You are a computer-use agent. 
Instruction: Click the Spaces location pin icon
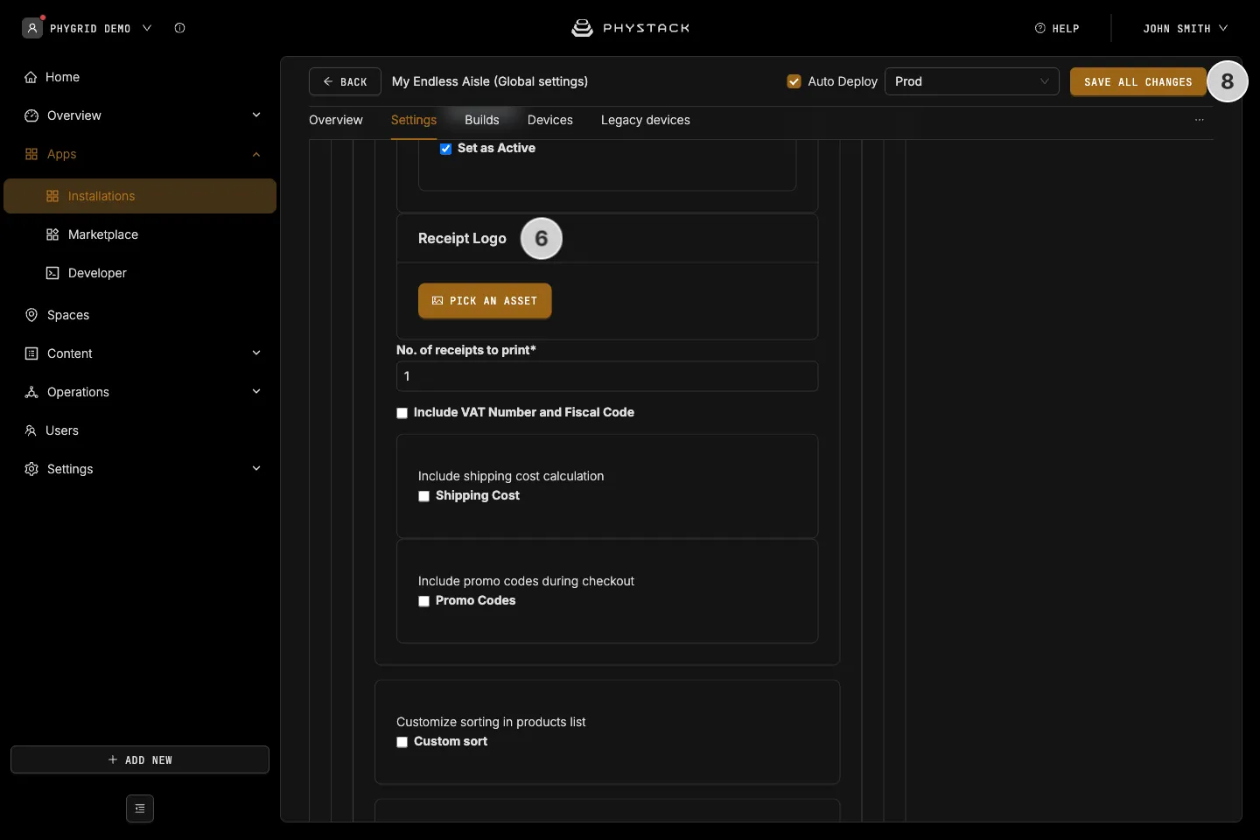pos(31,315)
